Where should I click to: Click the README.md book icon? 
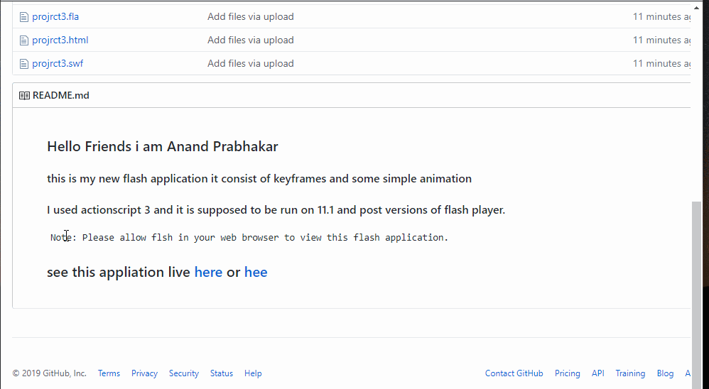[x=24, y=95]
